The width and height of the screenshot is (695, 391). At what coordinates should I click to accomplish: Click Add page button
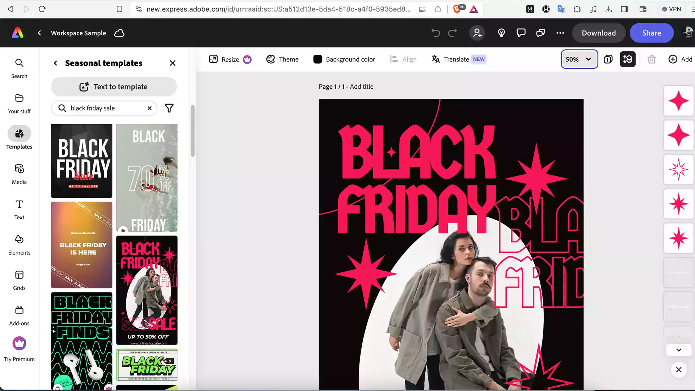[681, 59]
